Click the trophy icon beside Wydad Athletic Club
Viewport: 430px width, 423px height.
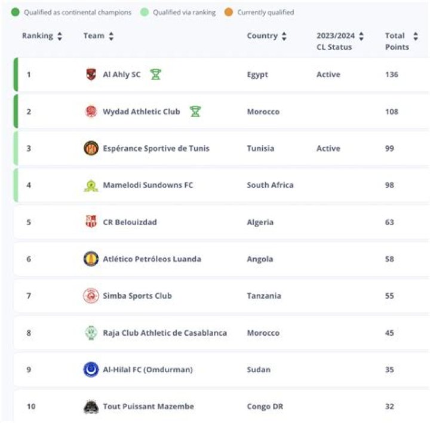coord(195,112)
